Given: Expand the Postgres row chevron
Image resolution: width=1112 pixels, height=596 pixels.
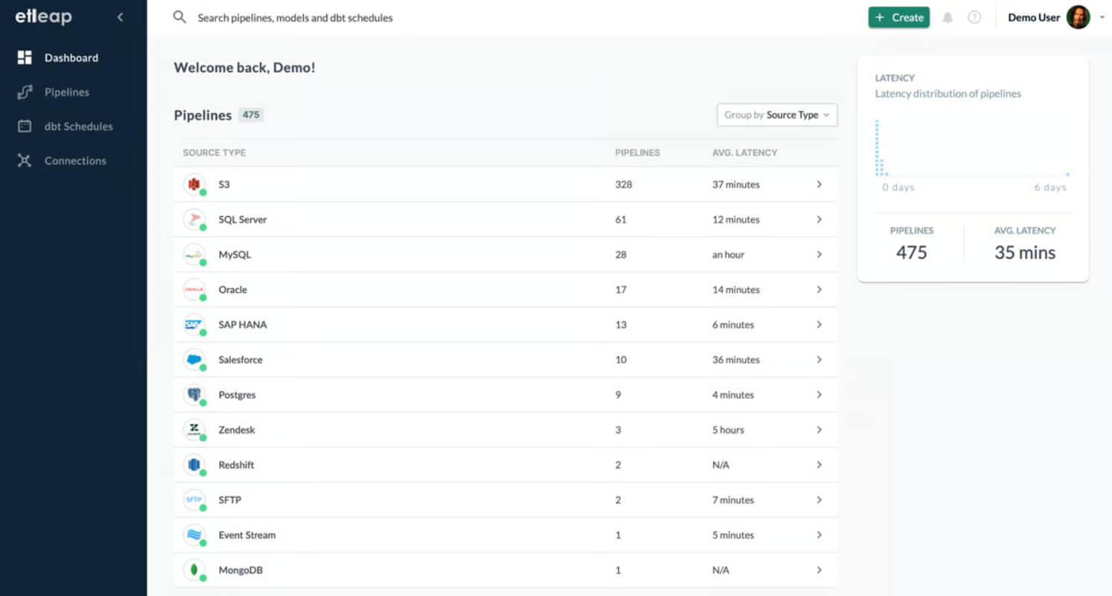Looking at the screenshot, I should [819, 394].
